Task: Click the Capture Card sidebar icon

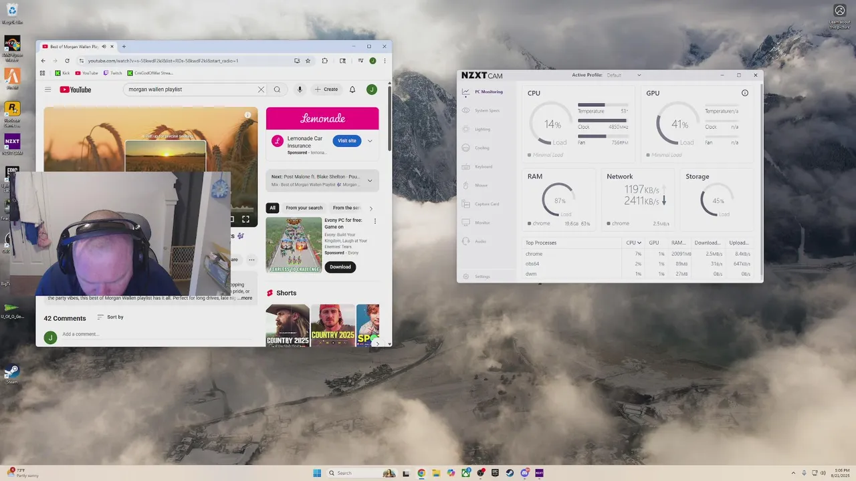Action: tap(466, 204)
